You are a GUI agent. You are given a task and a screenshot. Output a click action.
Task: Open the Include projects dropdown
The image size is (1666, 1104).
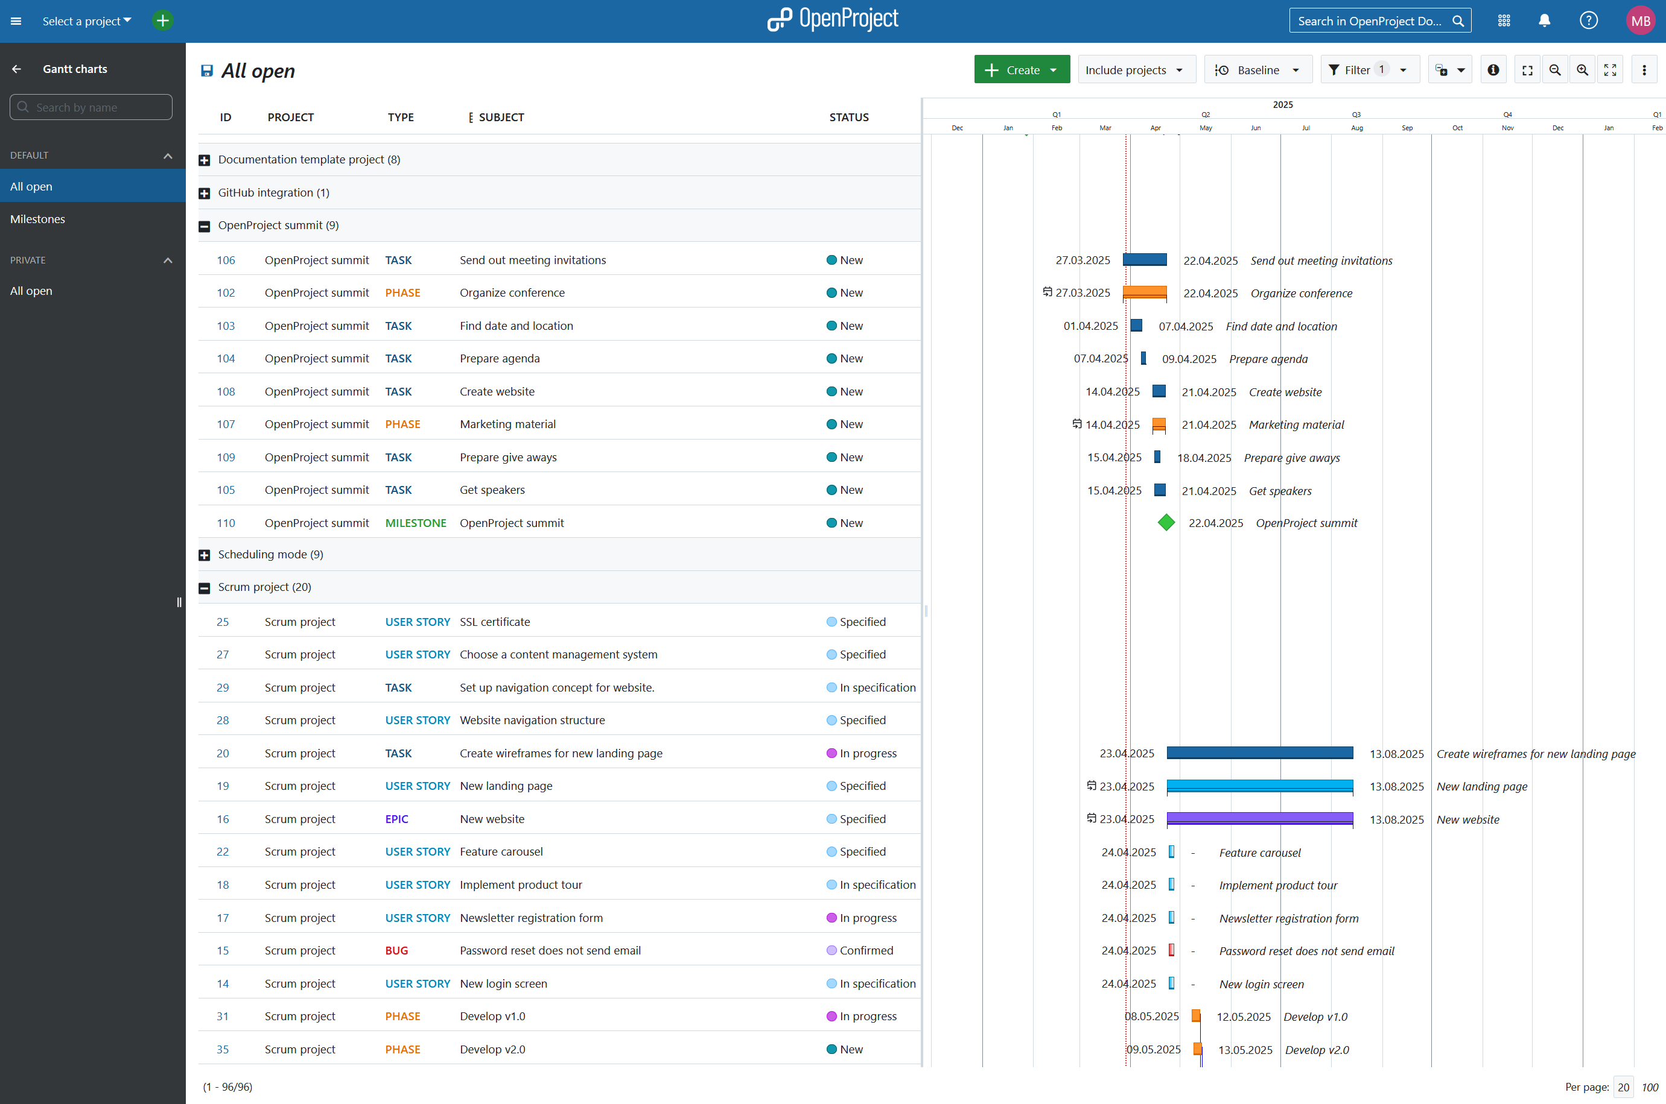pyautogui.click(x=1136, y=69)
